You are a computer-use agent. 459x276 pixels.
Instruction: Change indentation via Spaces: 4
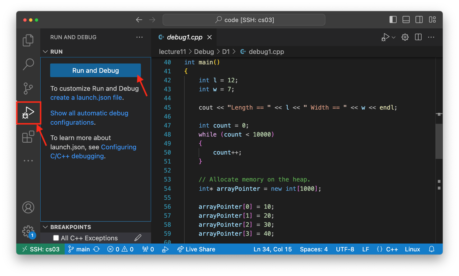(314, 249)
